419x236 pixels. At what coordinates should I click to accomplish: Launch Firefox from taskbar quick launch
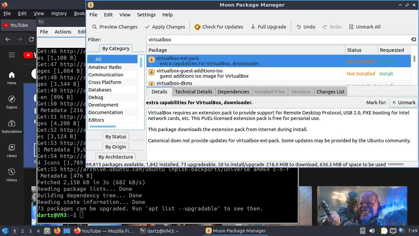tap(57, 231)
